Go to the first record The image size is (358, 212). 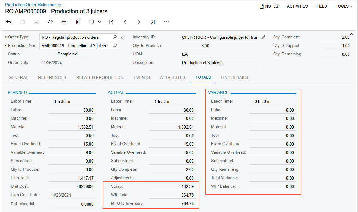(x=111, y=22)
